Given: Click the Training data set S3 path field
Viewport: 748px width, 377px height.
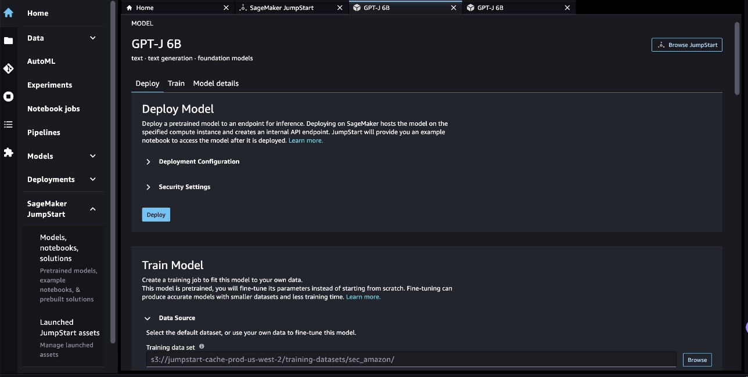Looking at the screenshot, I should (x=411, y=360).
